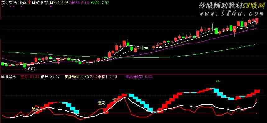The height and width of the screenshot is (123, 267).
Task: Click the first 黑马 signal label
Action: point(35,109)
